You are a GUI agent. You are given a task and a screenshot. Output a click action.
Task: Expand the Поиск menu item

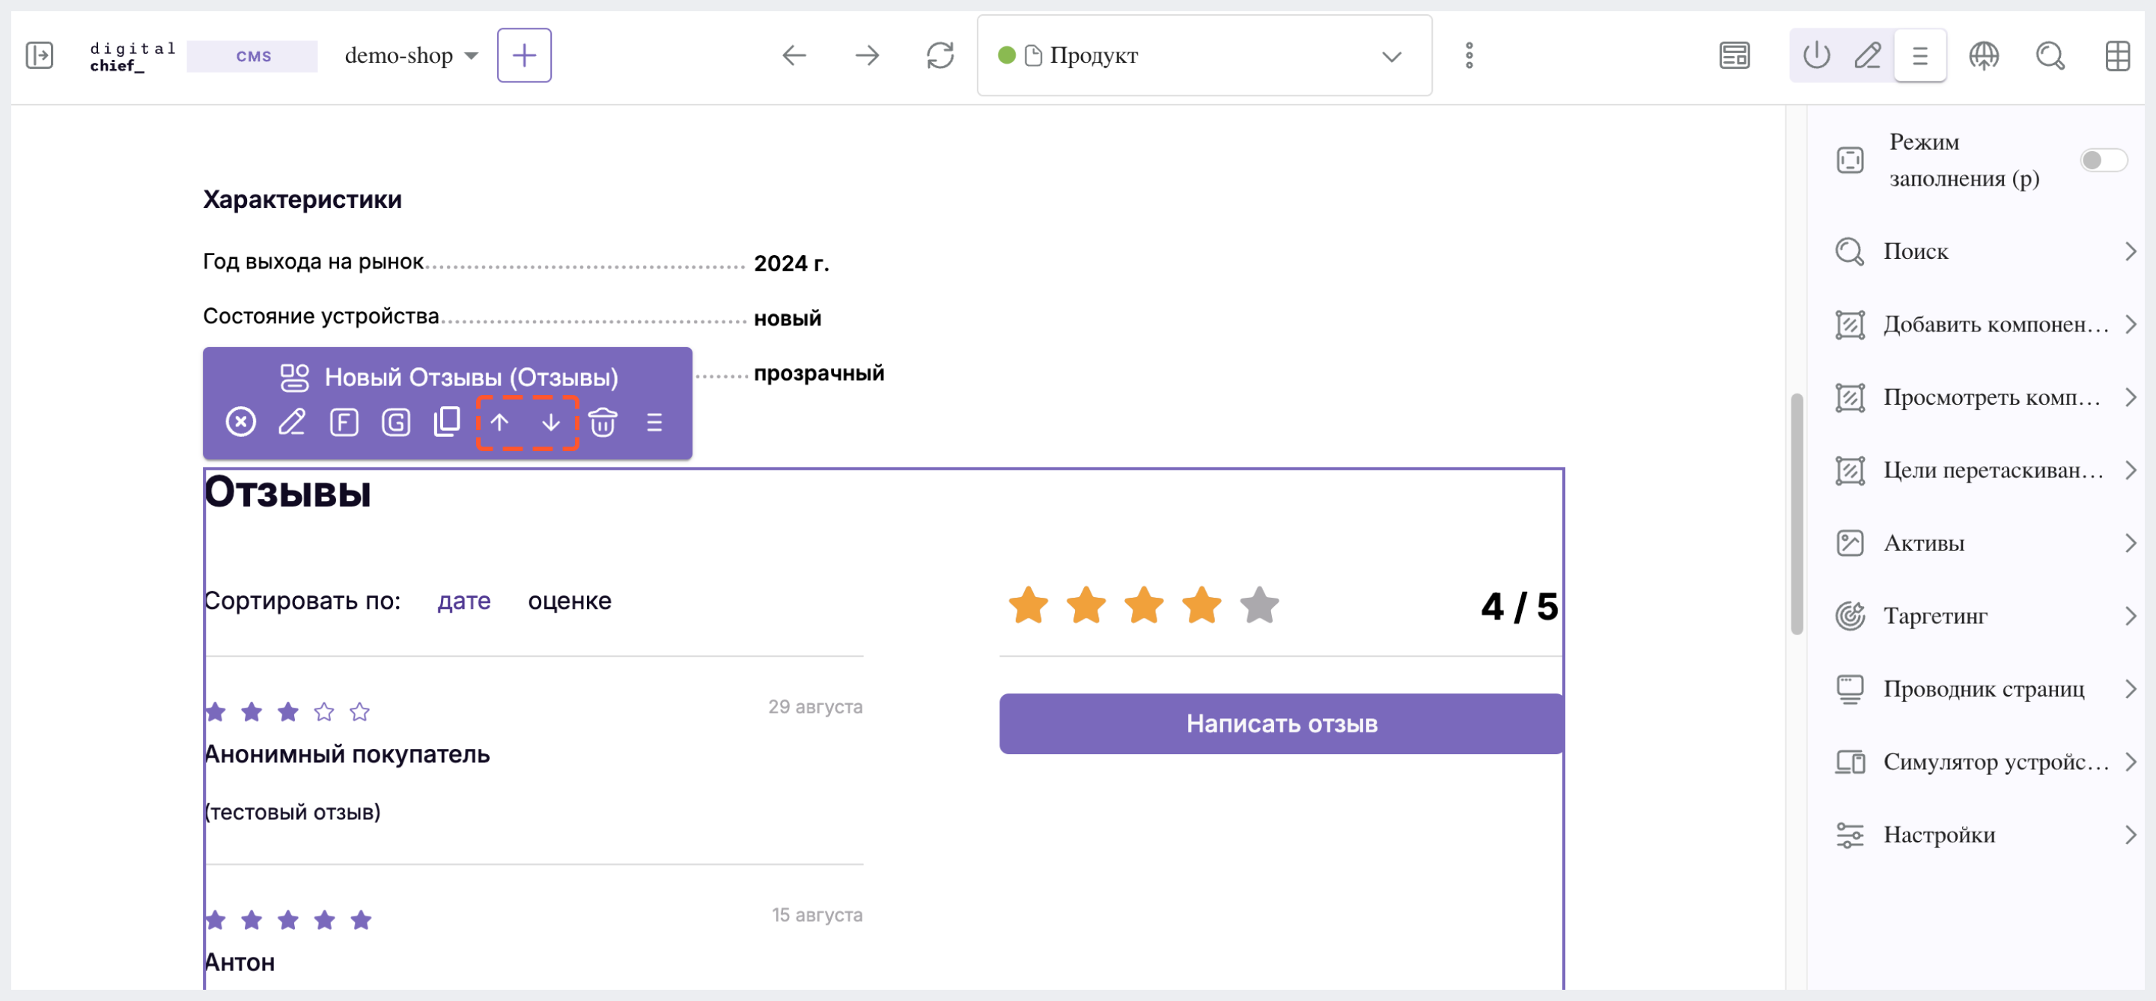[x=1984, y=251]
